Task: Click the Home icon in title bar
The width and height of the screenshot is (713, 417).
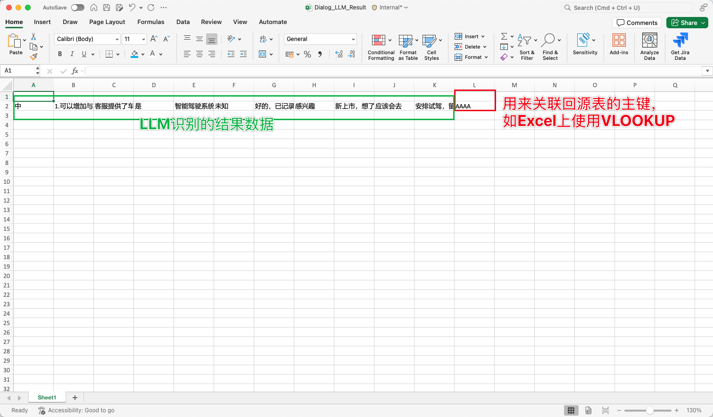Action: [94, 8]
